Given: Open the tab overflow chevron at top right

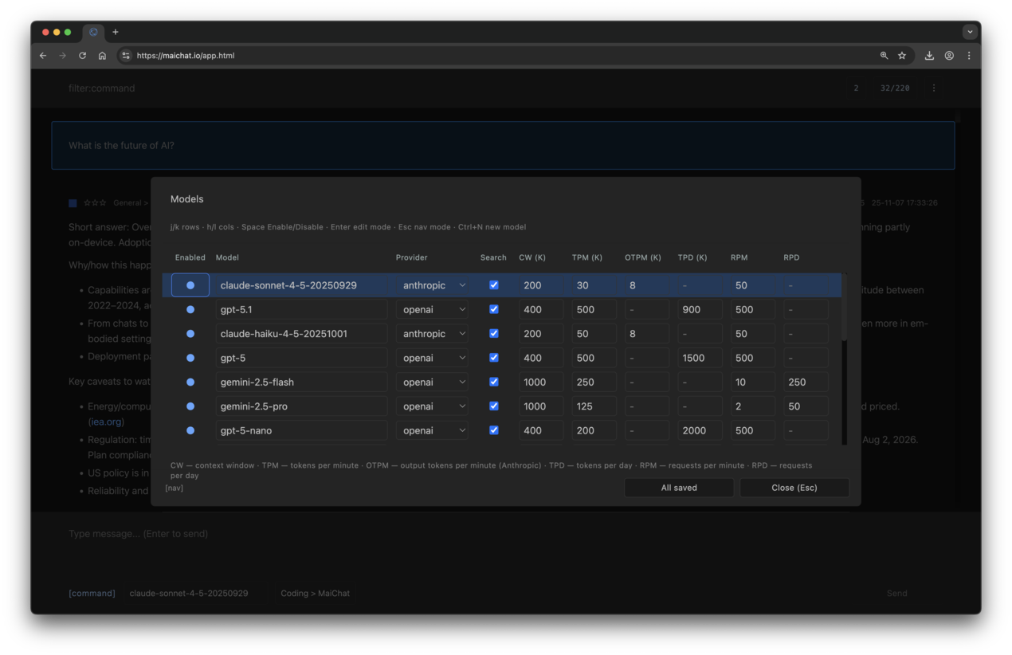Looking at the screenshot, I should pos(970,31).
